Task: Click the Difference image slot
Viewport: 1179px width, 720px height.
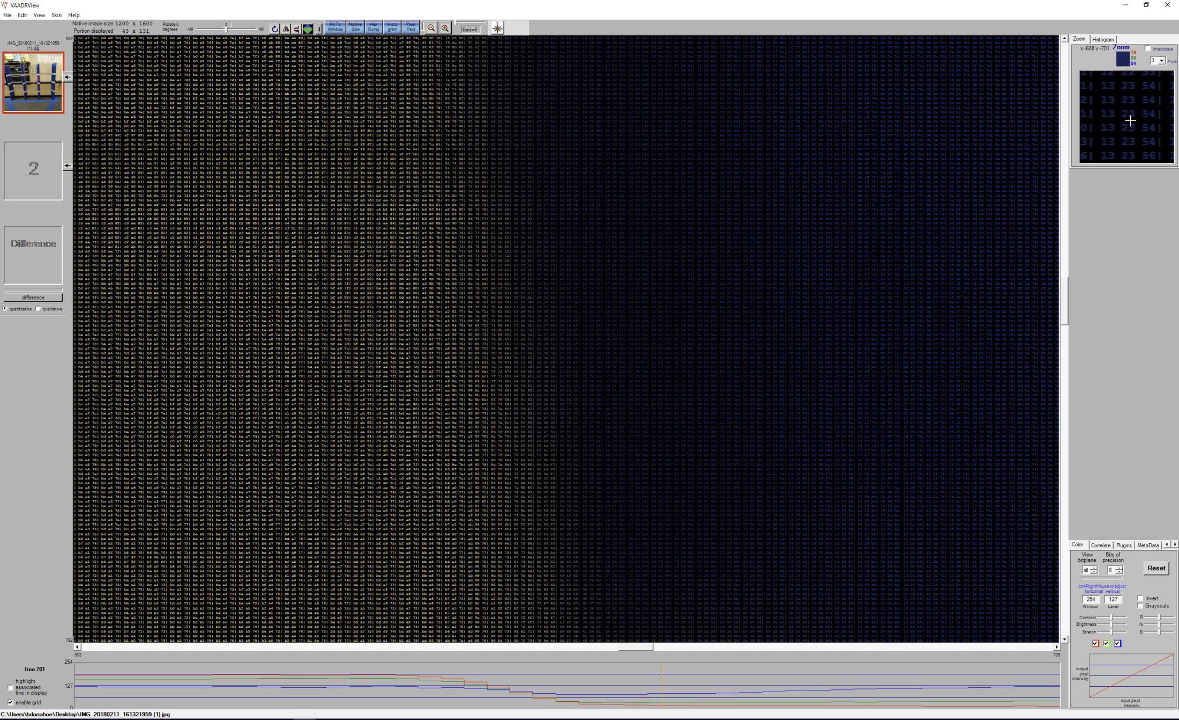Action: (x=33, y=255)
